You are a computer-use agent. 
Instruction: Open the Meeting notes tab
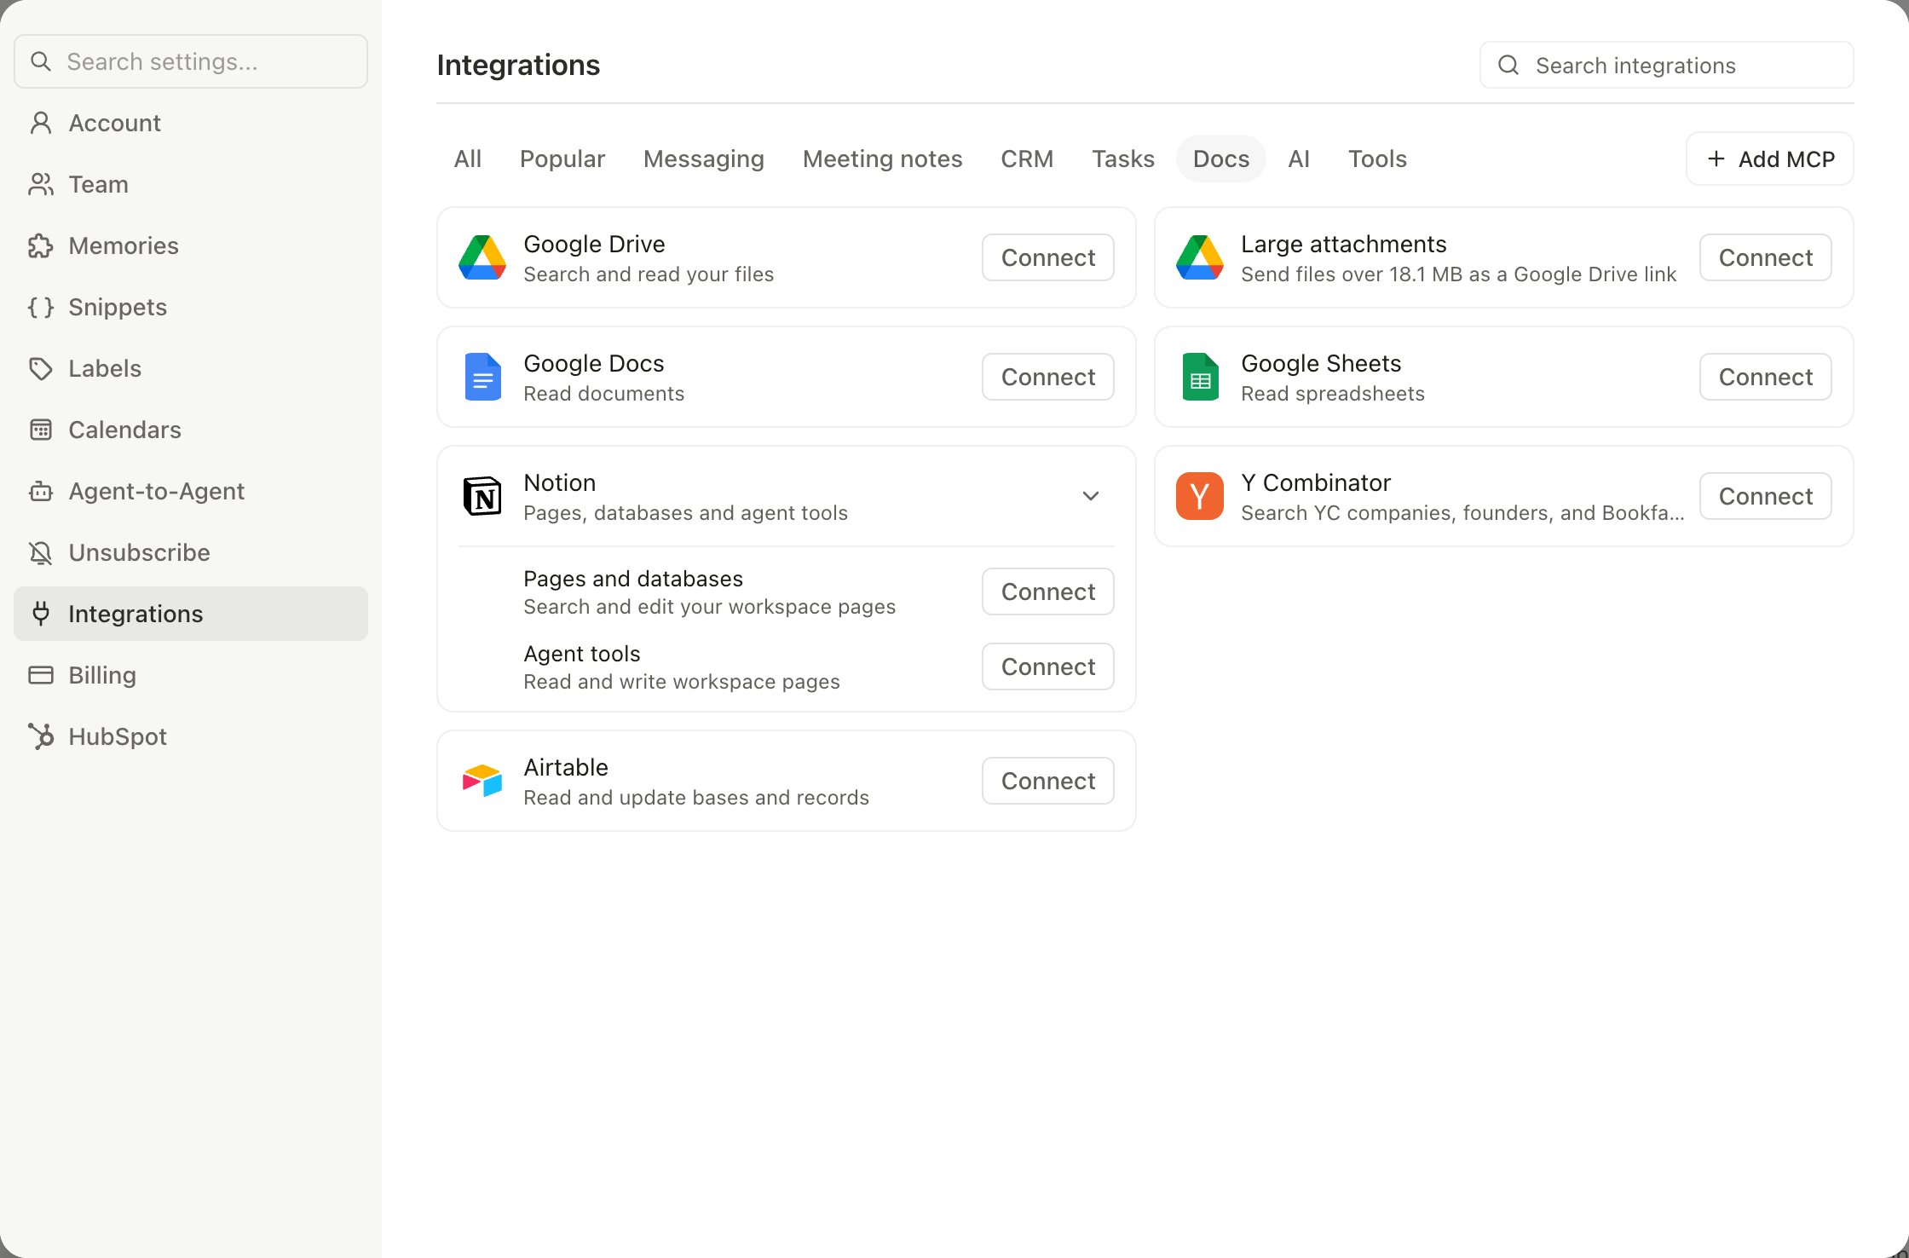point(882,159)
